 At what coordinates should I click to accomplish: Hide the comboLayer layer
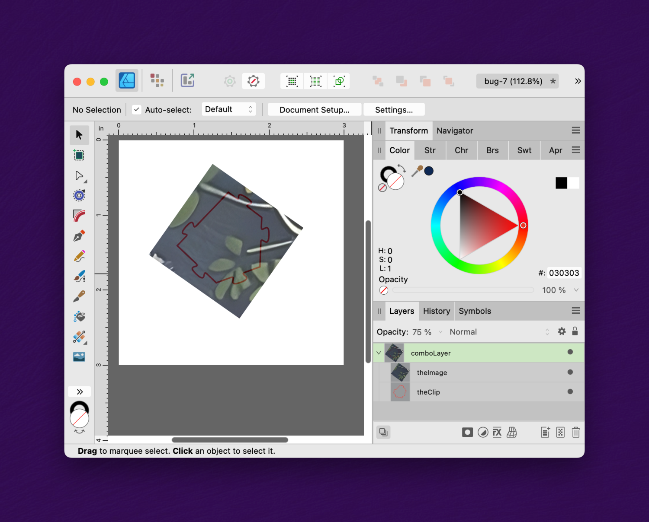(x=570, y=352)
